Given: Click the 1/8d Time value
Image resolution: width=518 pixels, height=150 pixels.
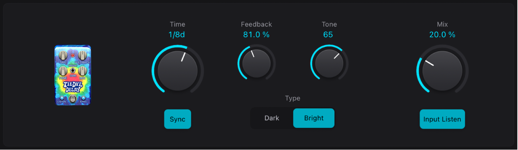Looking at the screenshot, I should (177, 34).
